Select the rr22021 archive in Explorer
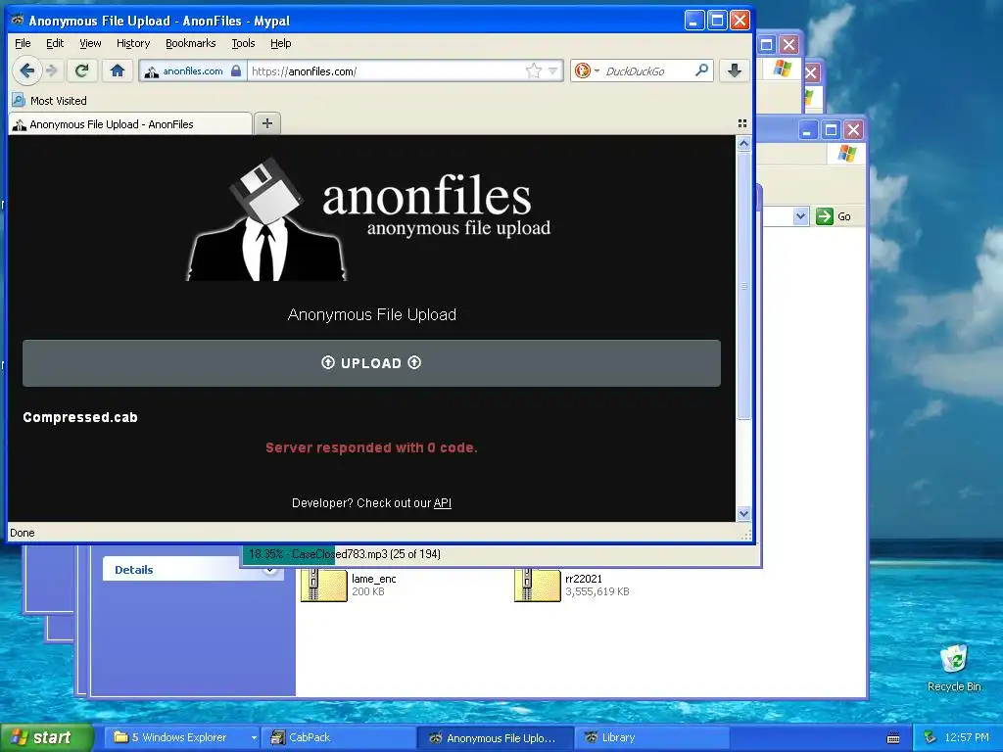1003x752 pixels. coord(572,586)
